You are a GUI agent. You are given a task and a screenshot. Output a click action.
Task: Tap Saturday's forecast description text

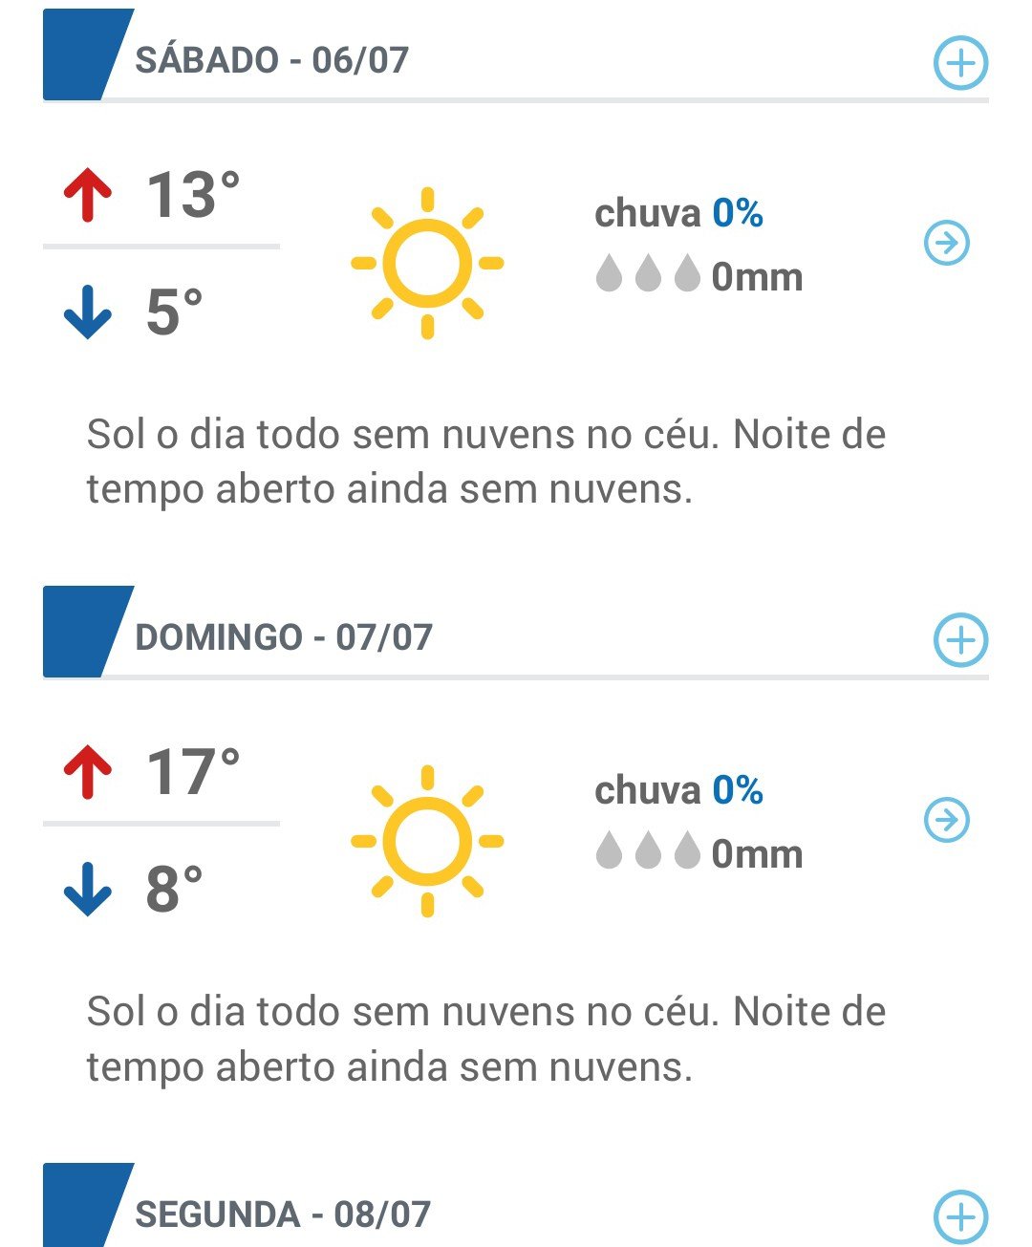pos(486,462)
